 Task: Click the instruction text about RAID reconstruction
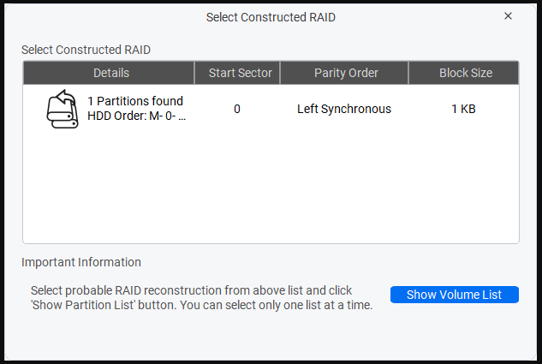coord(201,298)
